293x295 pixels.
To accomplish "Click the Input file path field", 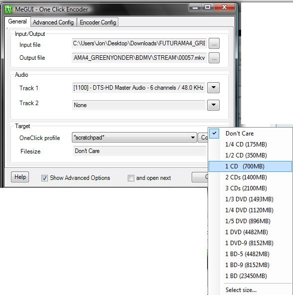I will tap(139, 43).
